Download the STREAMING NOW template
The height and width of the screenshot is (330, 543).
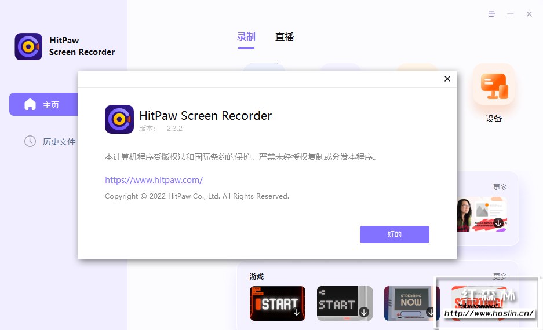click(x=431, y=313)
